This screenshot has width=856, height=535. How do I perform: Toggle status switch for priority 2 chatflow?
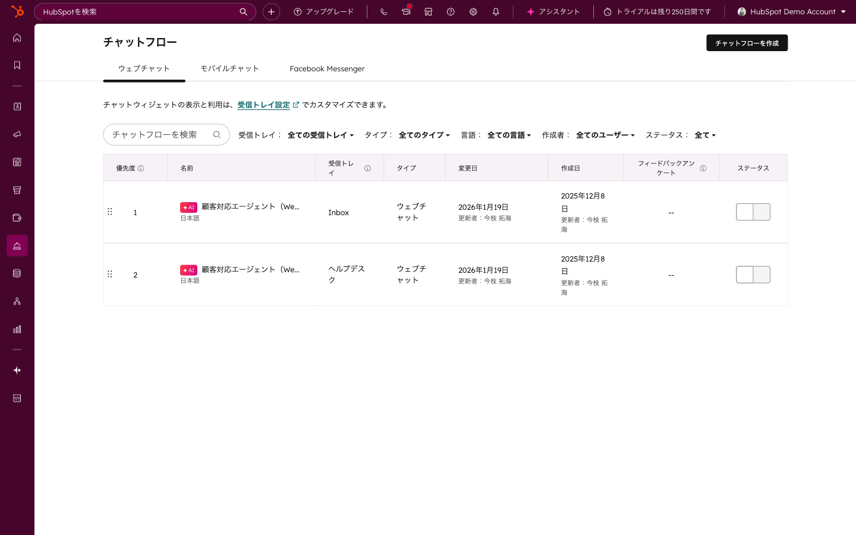pos(753,275)
